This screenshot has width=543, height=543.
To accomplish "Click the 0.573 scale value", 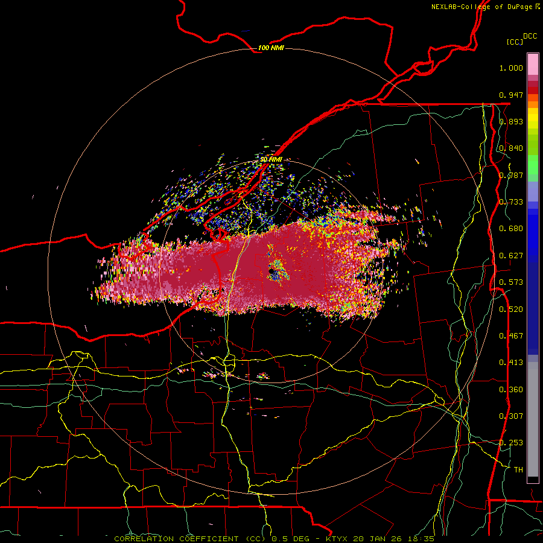I will point(511,282).
